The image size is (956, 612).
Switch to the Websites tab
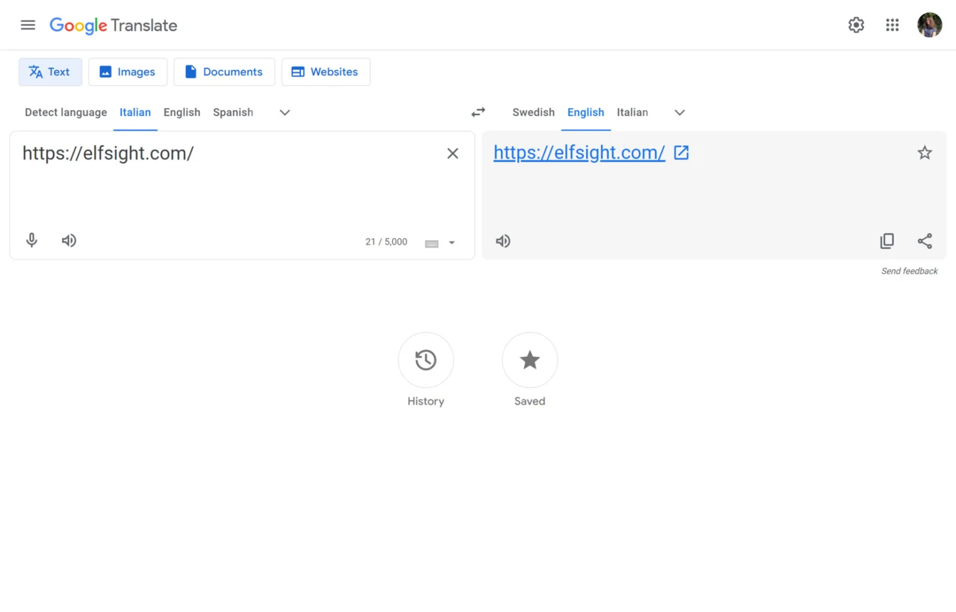[326, 72]
